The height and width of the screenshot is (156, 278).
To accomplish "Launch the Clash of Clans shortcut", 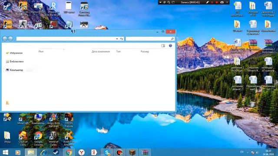I will click(23, 139).
